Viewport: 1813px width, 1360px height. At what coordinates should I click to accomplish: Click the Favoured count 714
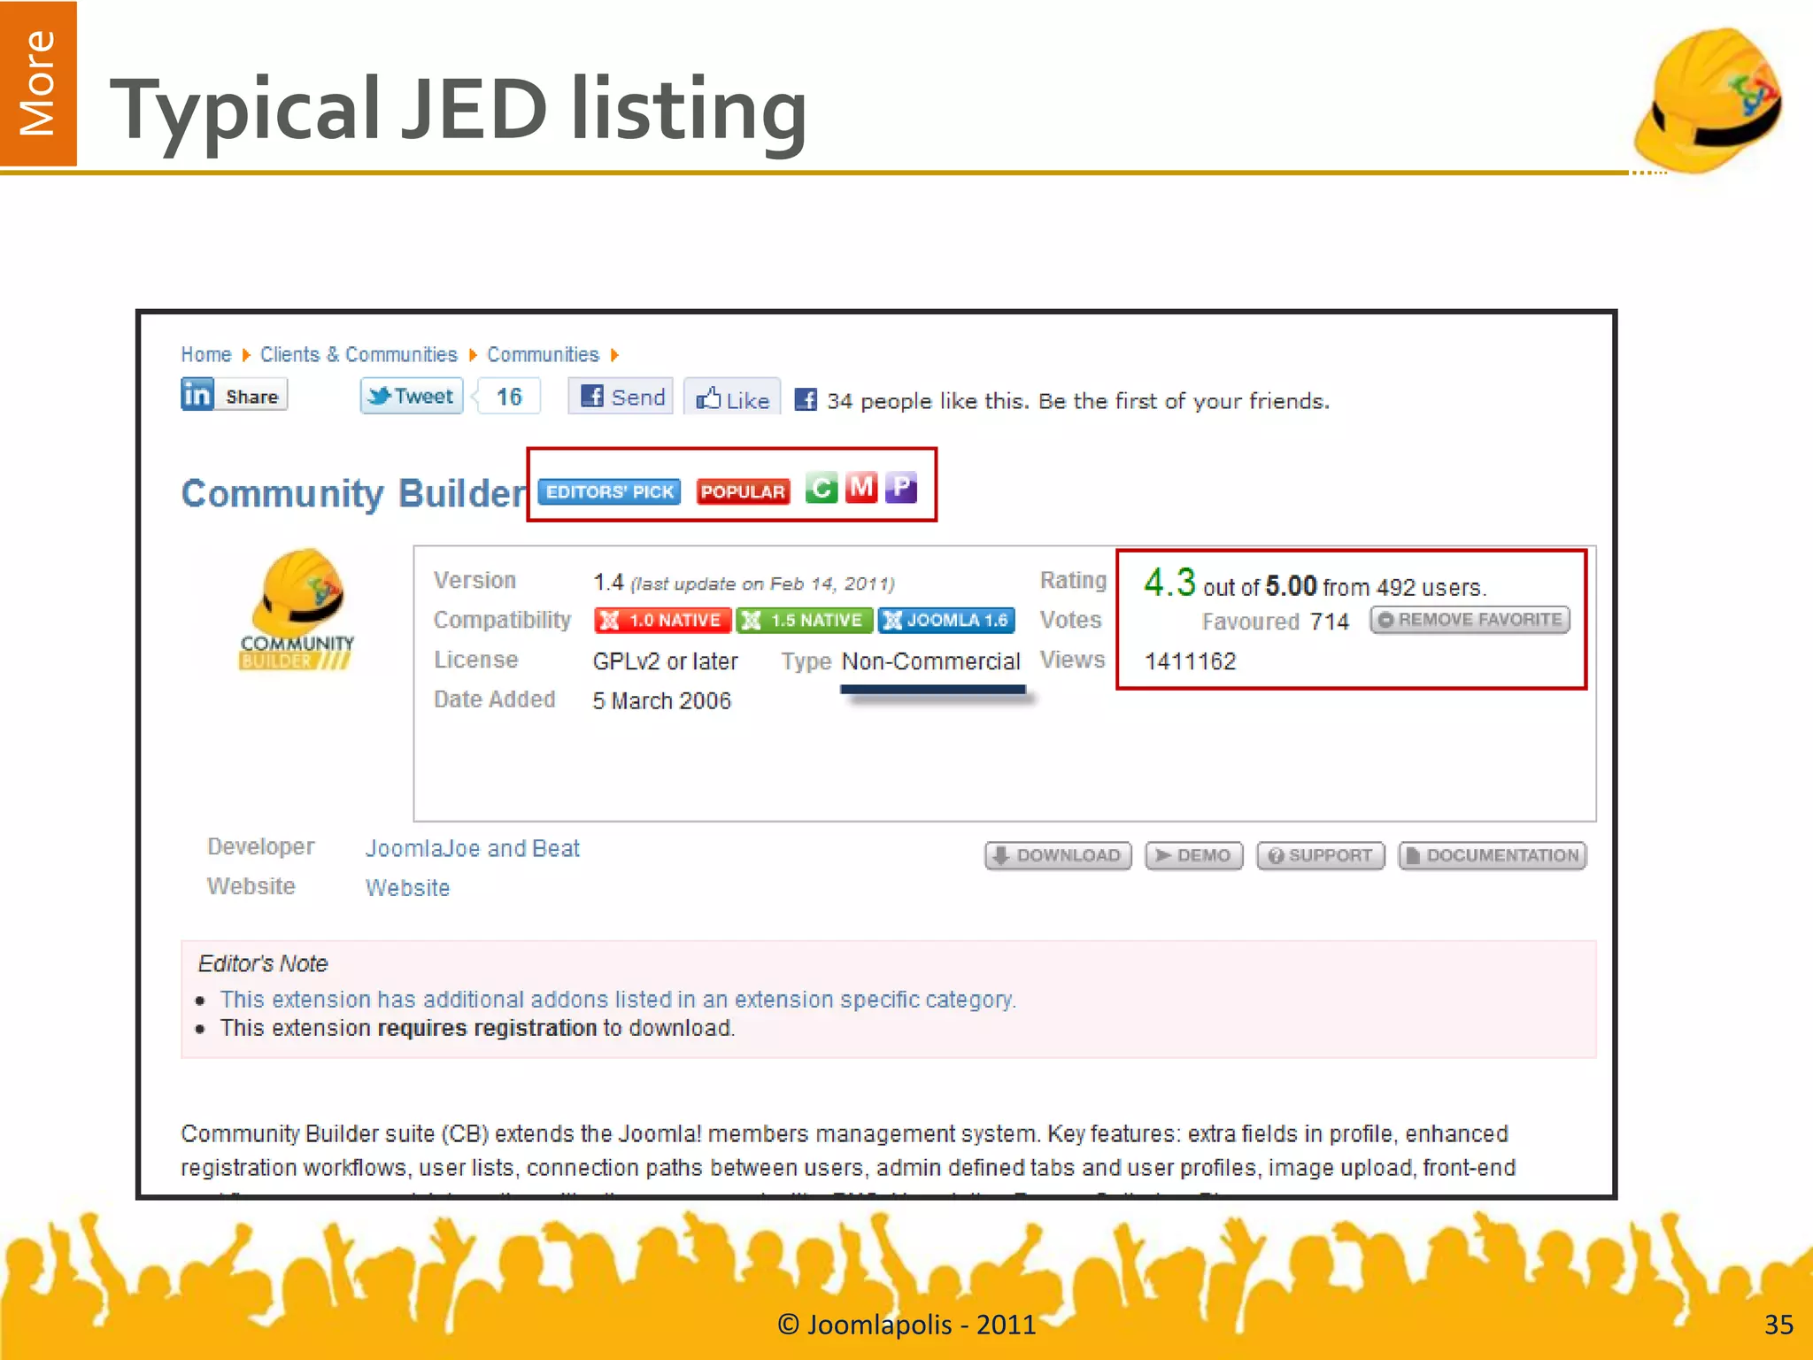point(1330,622)
